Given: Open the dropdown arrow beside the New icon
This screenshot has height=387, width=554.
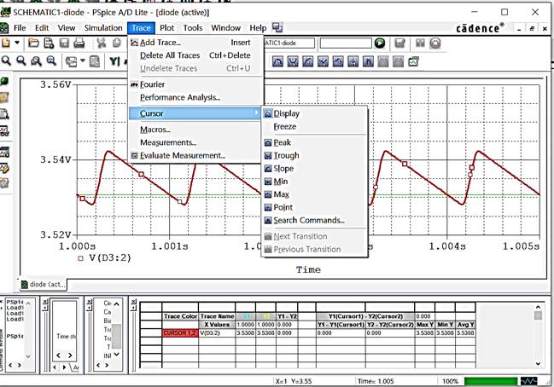Looking at the screenshot, I should pos(17,43).
